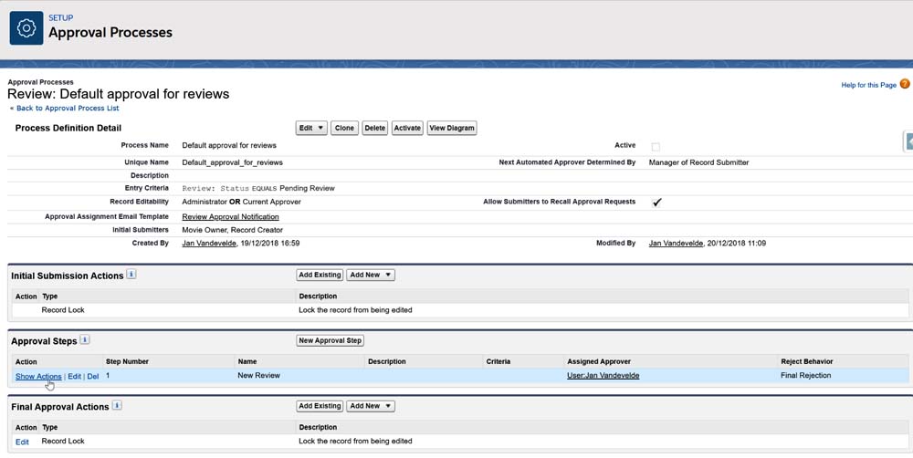Toggle Allow Submitters to Recall checkbox
This screenshot has width=913, height=458.
656,203
